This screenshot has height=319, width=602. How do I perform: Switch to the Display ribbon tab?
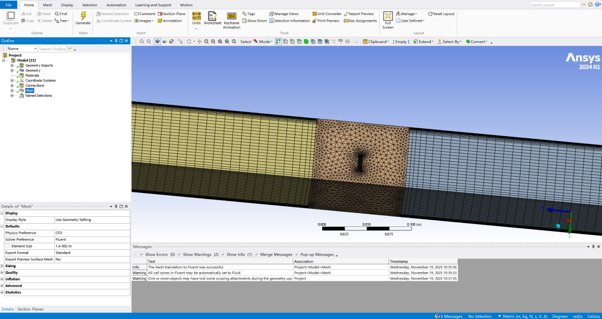click(67, 5)
